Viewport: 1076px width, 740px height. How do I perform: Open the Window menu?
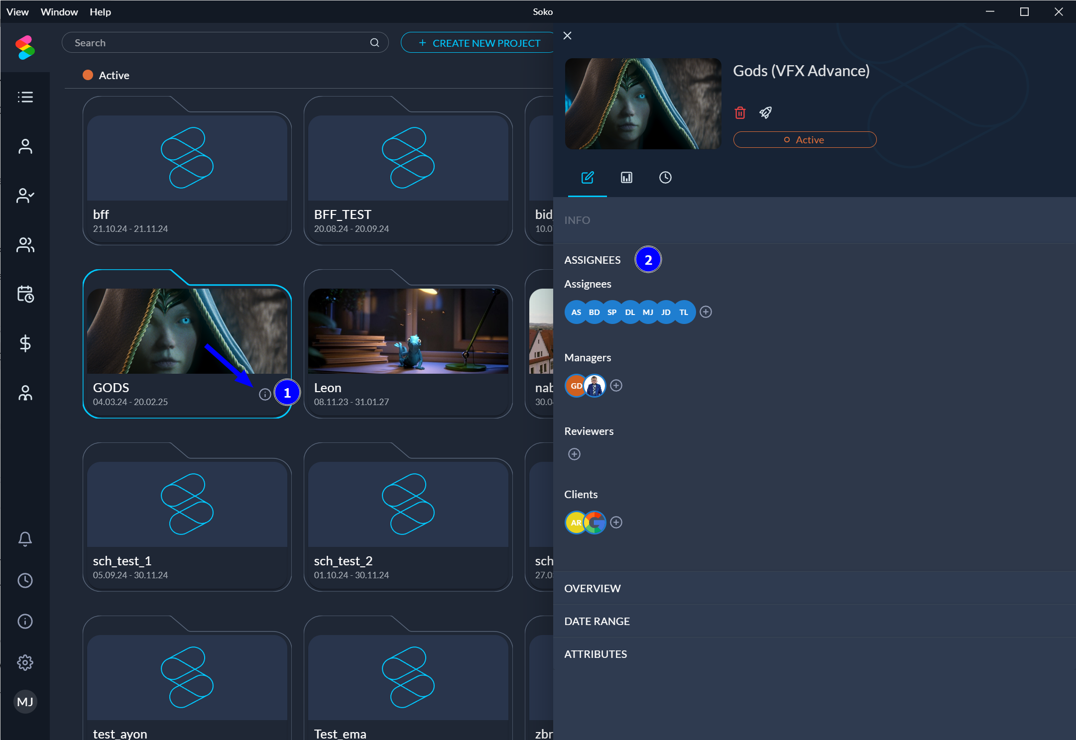pyautogui.click(x=59, y=12)
